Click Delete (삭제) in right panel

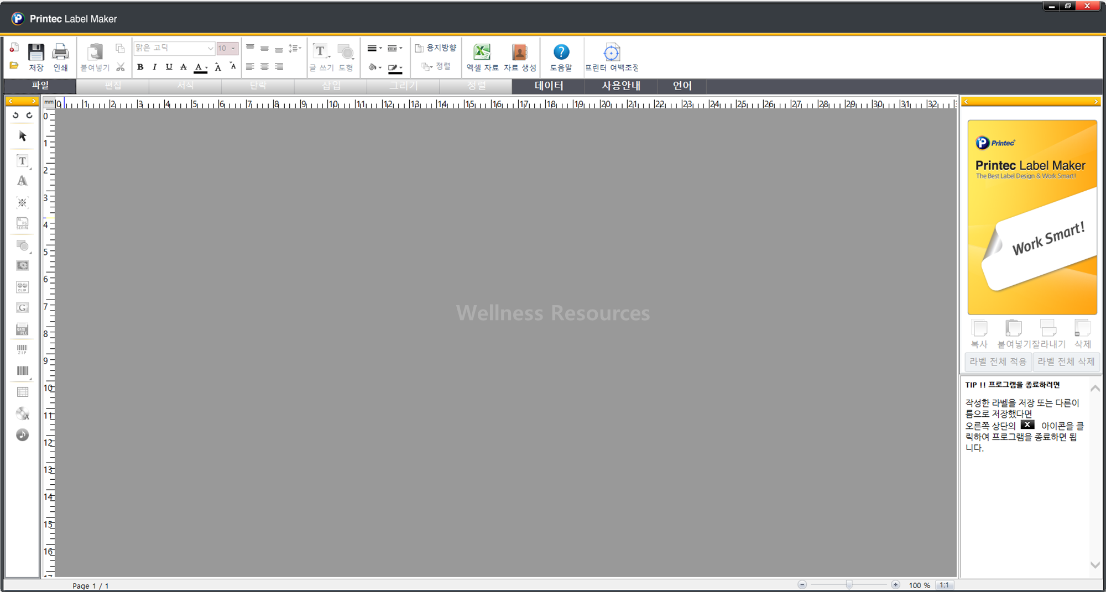tap(1082, 334)
